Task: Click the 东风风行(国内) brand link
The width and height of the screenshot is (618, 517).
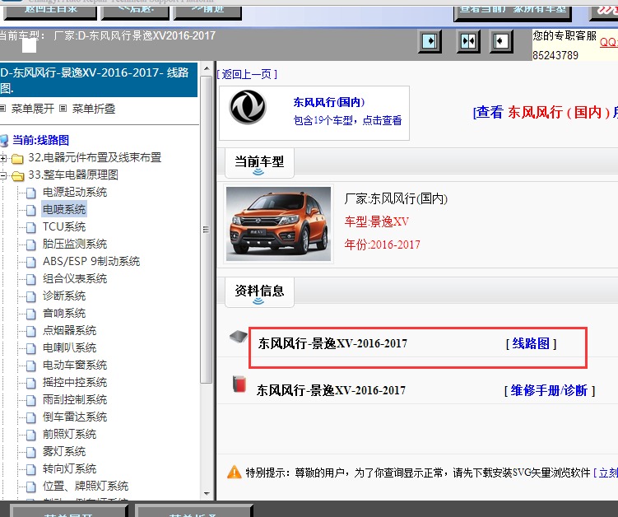Action: pos(329,102)
